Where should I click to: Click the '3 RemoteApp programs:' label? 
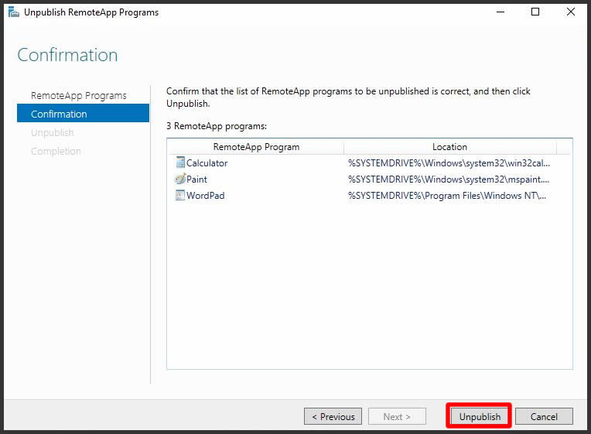point(217,126)
